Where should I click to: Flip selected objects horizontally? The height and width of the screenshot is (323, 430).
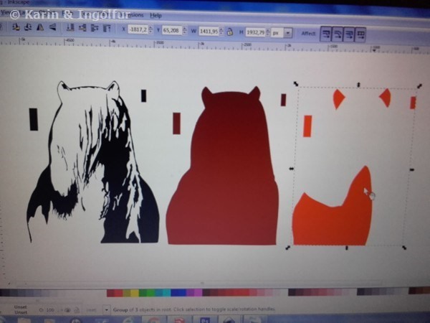click(40, 27)
